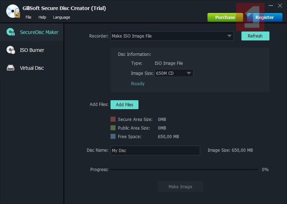Click the blue Register button
The image size is (287, 204).
[265, 17]
